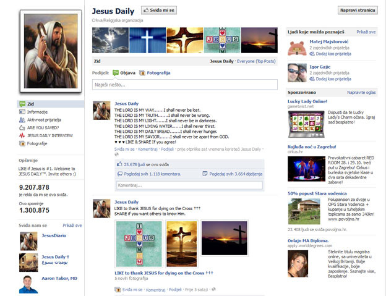The width and height of the screenshot is (386, 296).
Task: Open Jesus Daily avatar on second post
Action: coord(101,208)
